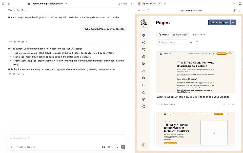
Task: Share this conversation
Action: [123, 4]
